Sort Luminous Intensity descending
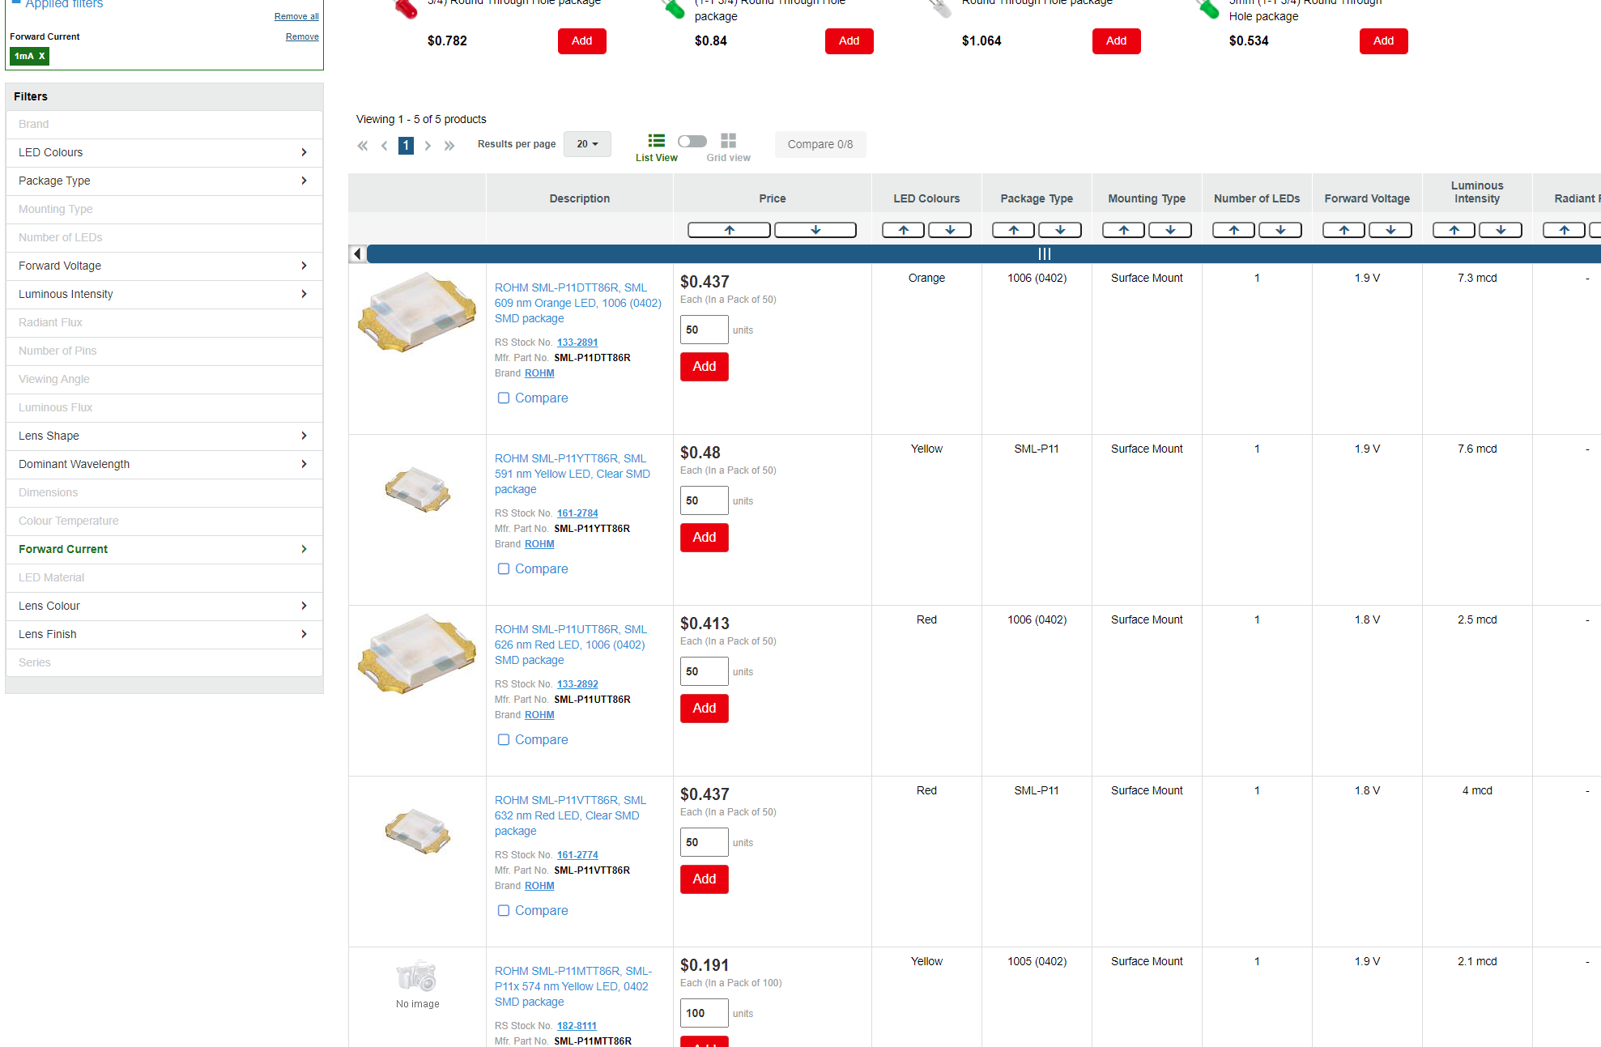Viewport: 1601px width, 1047px height. pos(1501,230)
